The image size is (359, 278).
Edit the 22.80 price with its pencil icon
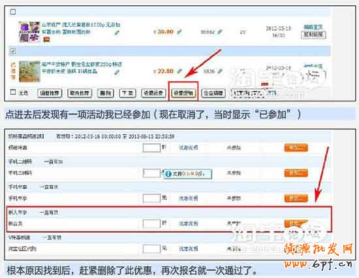pos(179,71)
